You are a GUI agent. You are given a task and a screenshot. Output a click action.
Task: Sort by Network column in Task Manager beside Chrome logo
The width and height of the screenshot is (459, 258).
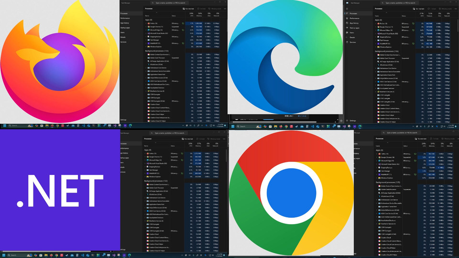coord(449,145)
